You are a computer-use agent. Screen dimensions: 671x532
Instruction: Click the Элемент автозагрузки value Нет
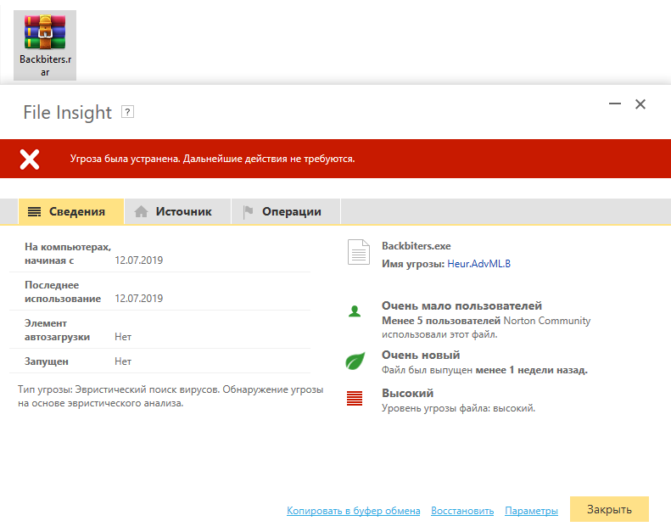123,337
